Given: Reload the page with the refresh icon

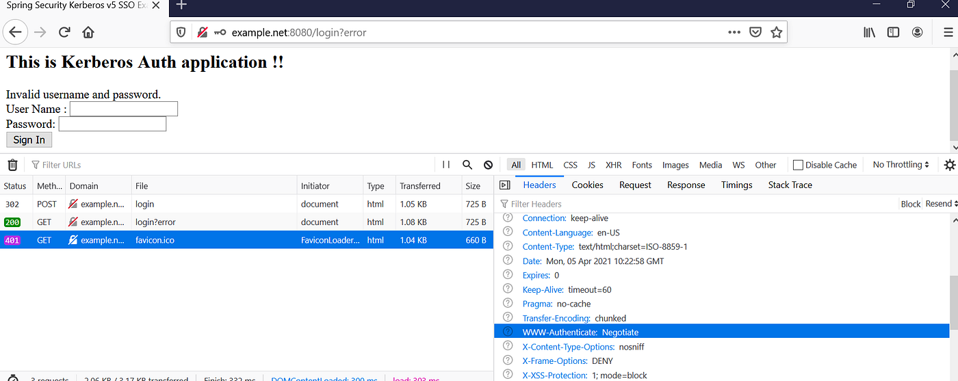Looking at the screenshot, I should tap(64, 32).
